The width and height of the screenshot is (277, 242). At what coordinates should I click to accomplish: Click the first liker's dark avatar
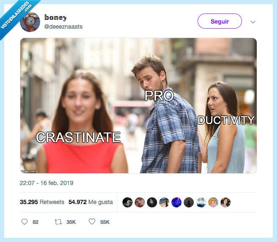[x=128, y=202]
